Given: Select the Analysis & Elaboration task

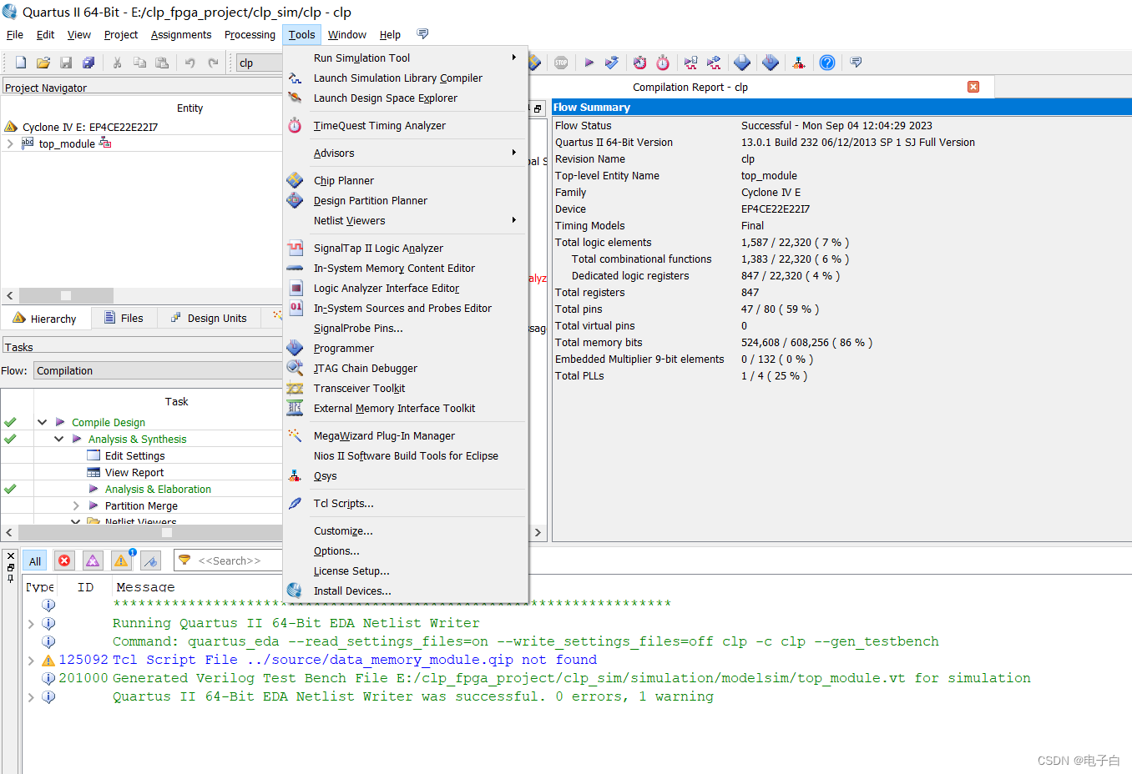Looking at the screenshot, I should tap(158, 489).
